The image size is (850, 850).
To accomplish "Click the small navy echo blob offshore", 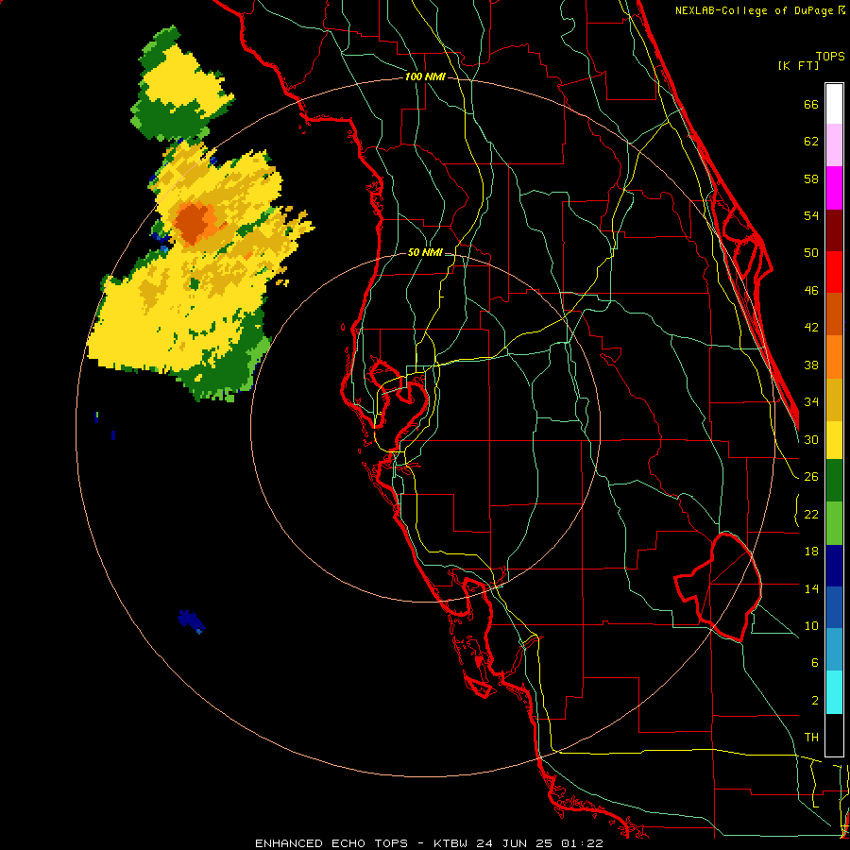I will [x=191, y=621].
